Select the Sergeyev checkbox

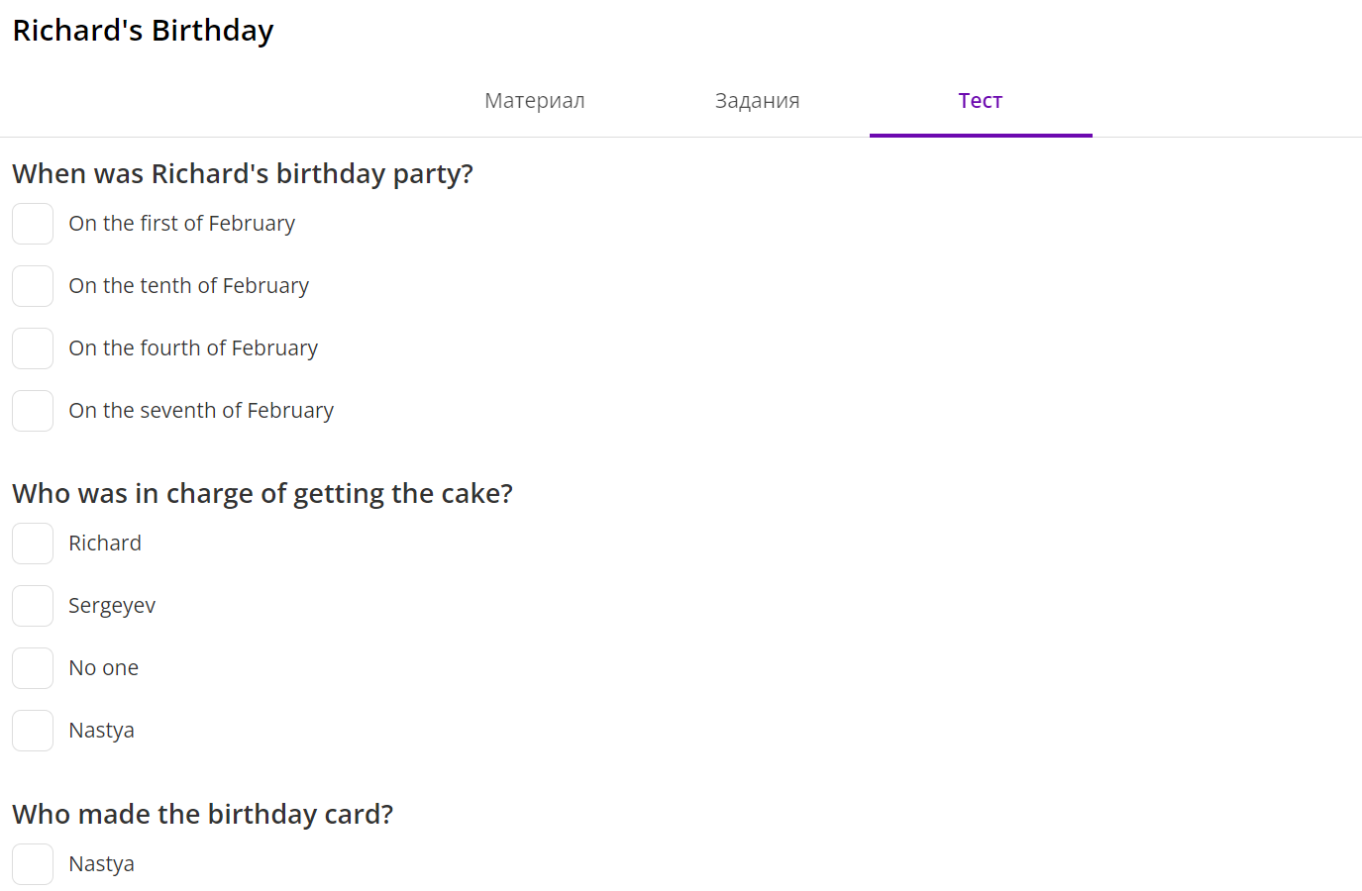33,606
